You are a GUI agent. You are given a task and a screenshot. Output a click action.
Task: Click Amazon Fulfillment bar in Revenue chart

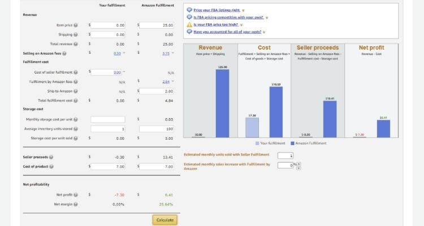click(x=222, y=103)
